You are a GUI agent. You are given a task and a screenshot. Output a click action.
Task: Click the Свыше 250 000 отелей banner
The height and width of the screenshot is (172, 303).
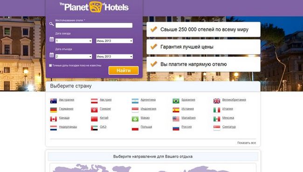(x=203, y=29)
